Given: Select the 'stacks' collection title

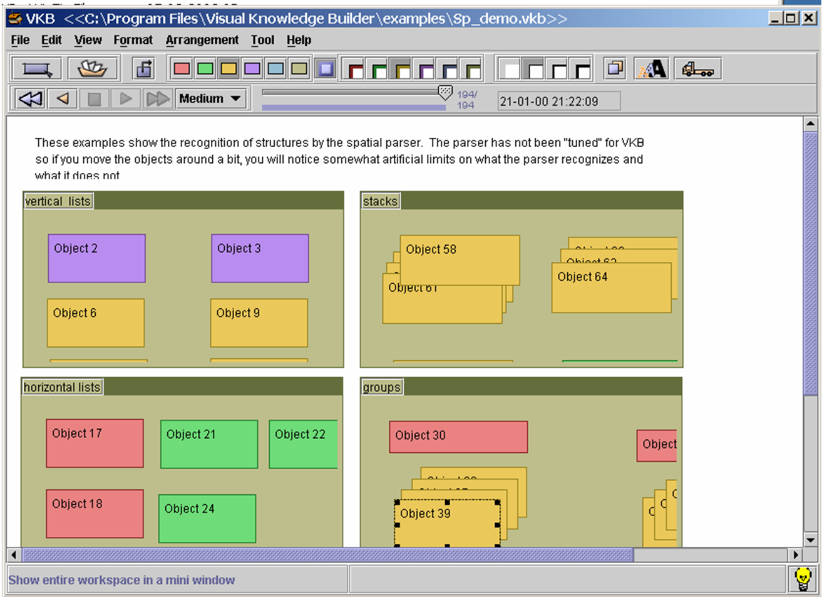Looking at the screenshot, I should (380, 201).
